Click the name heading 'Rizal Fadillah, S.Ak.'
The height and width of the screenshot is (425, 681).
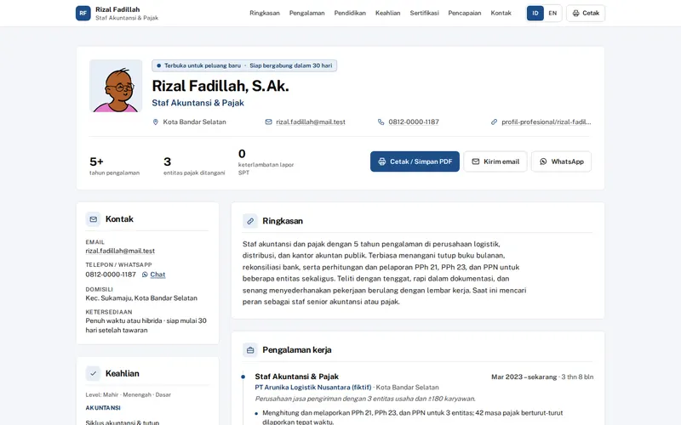click(x=220, y=86)
